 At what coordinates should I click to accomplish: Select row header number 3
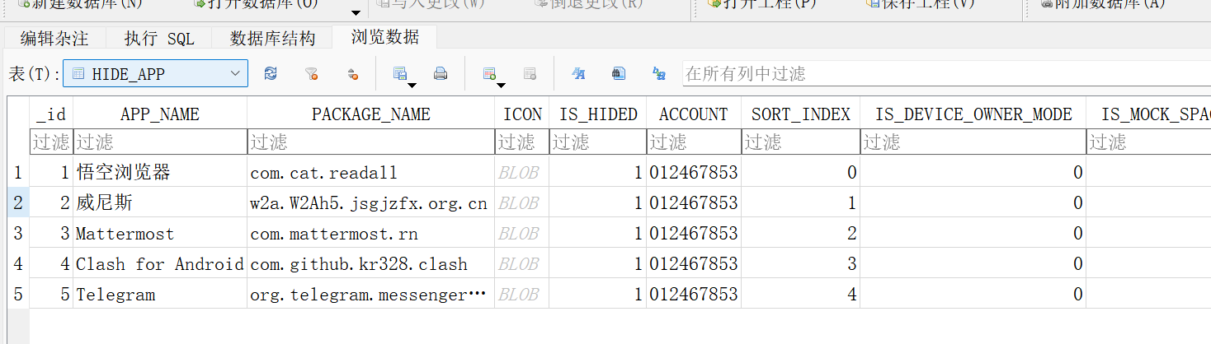click(18, 234)
